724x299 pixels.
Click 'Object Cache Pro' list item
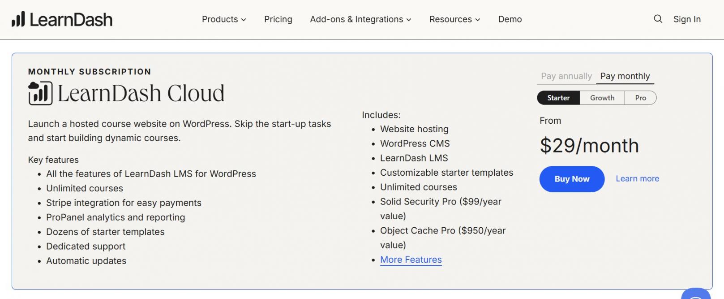443,238
